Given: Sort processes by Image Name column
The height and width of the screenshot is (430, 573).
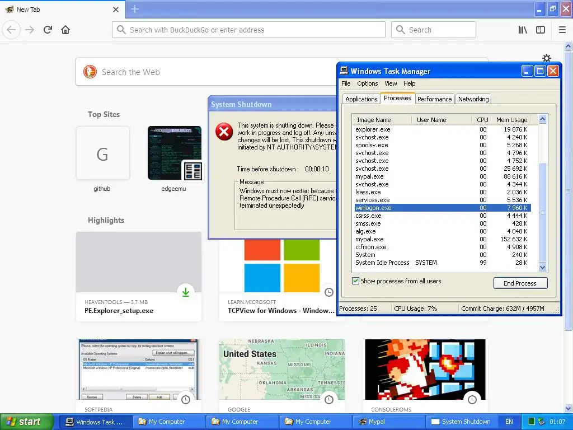Looking at the screenshot, I should coord(382,120).
